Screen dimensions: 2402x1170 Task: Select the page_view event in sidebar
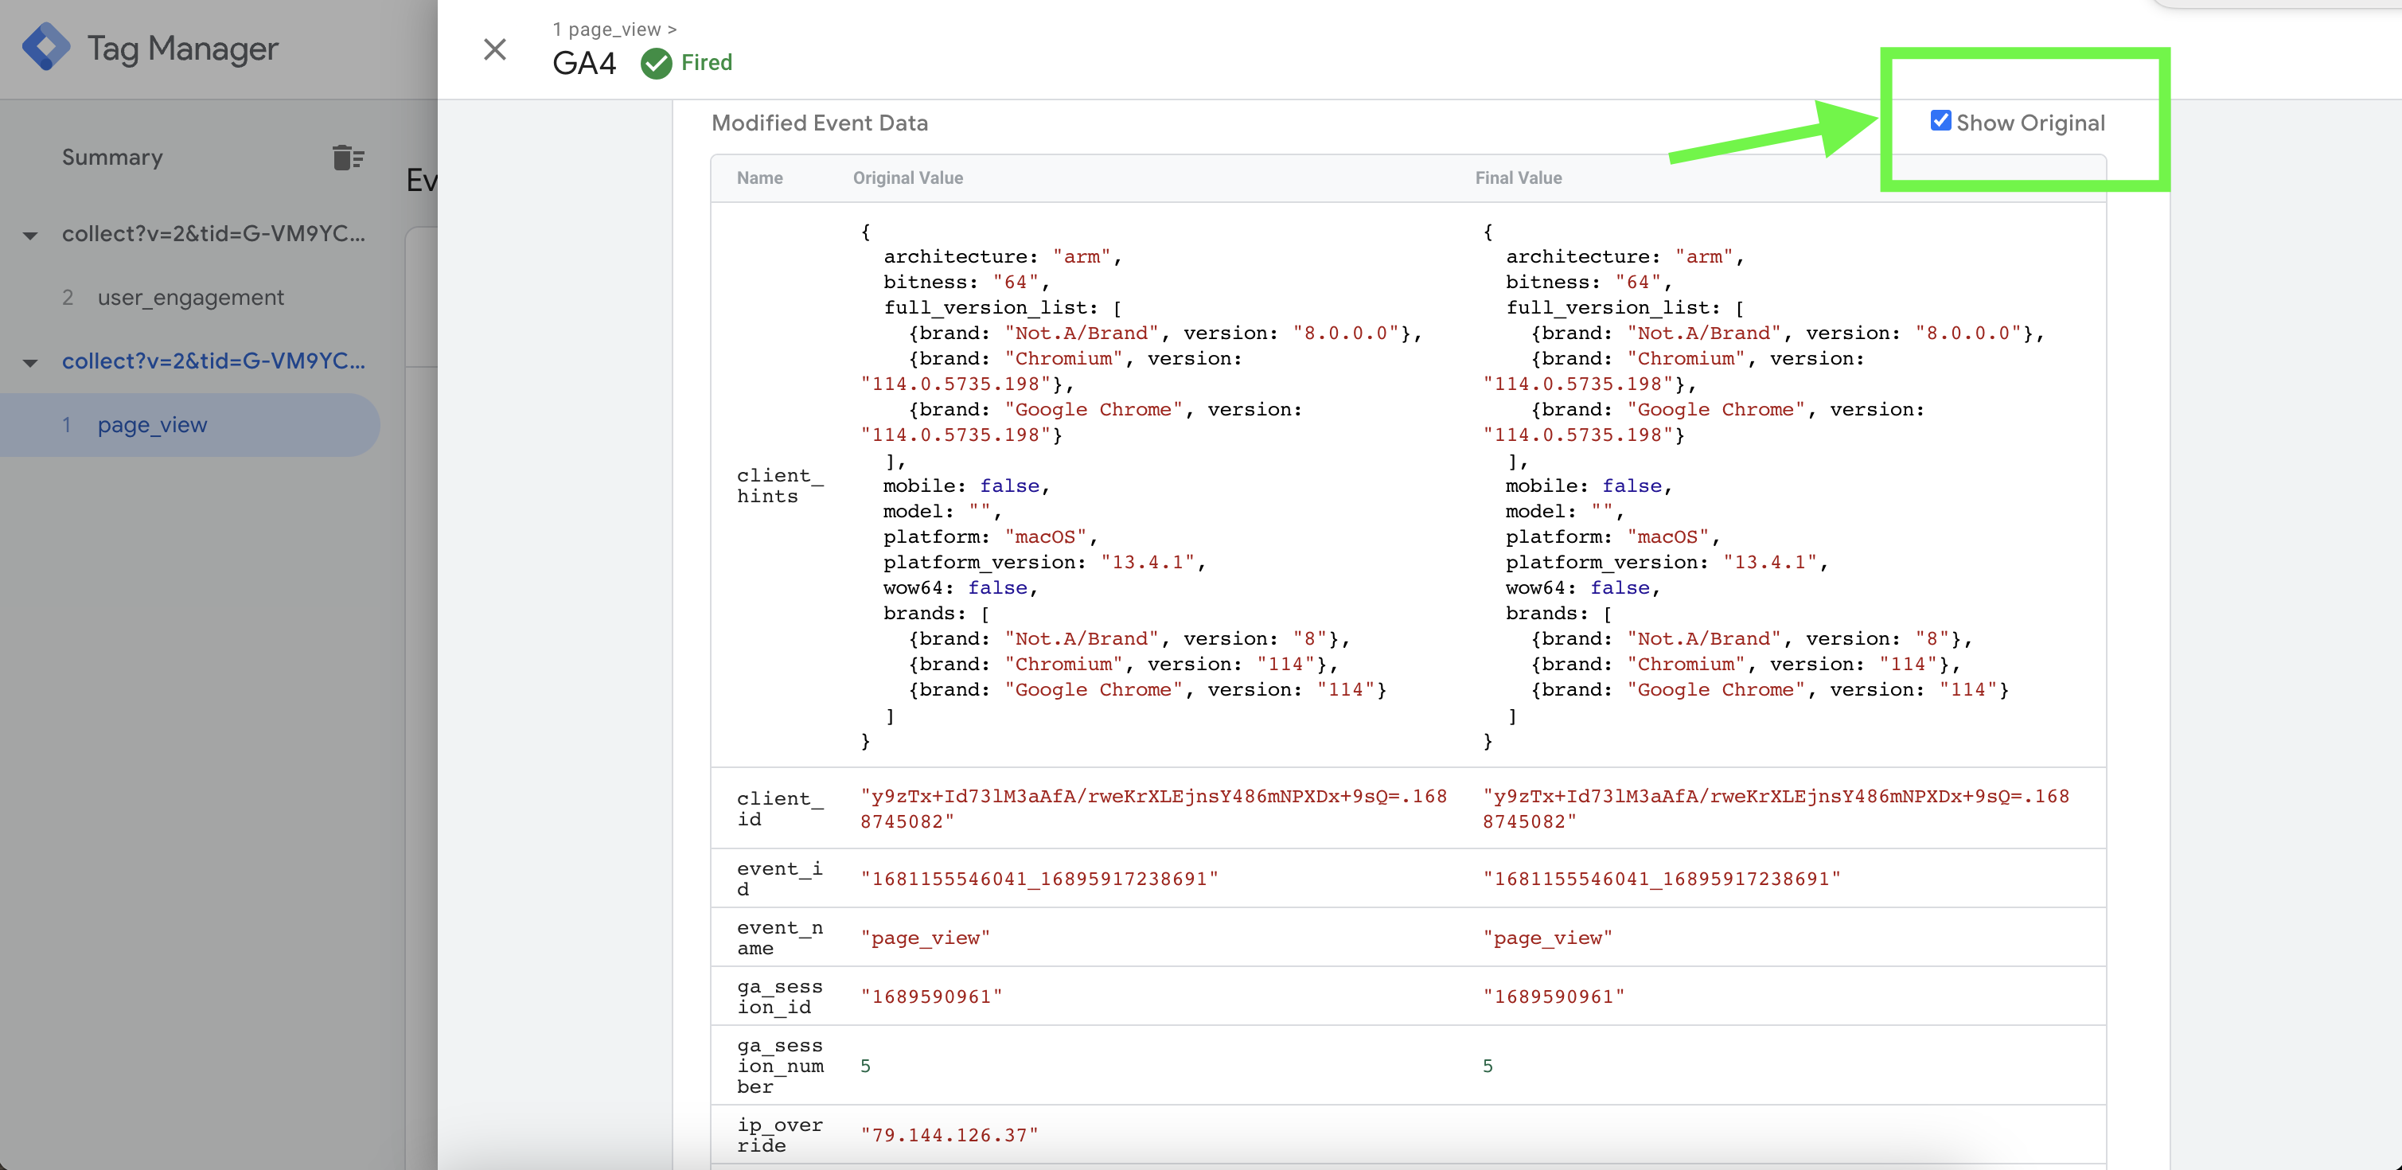click(x=189, y=425)
